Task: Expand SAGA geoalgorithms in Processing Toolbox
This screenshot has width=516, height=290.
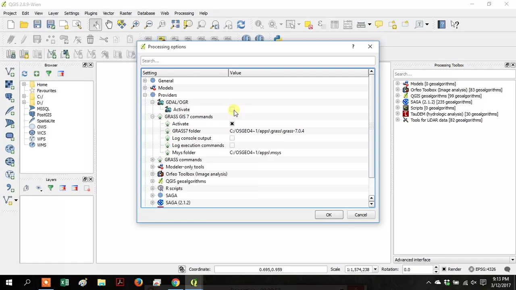Action: (x=397, y=102)
